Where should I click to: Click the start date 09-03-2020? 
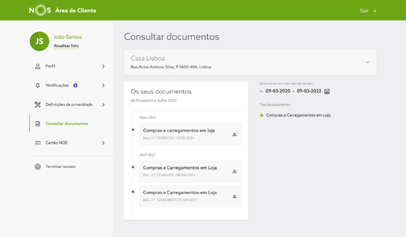pos(278,91)
